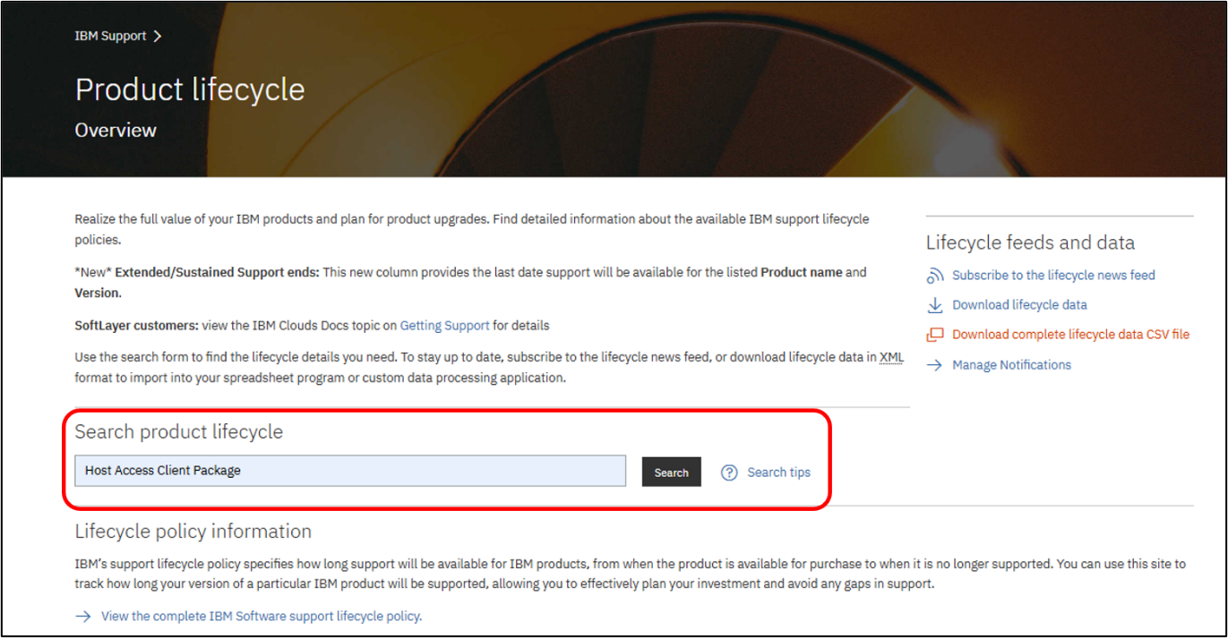Click into the product lifecycle search field
1228x638 pixels.
click(350, 471)
